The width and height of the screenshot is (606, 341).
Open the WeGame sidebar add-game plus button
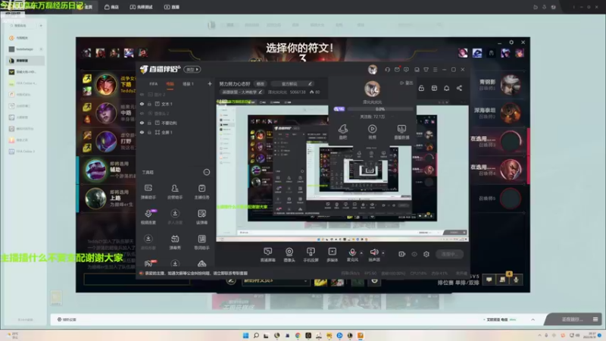pos(41,26)
